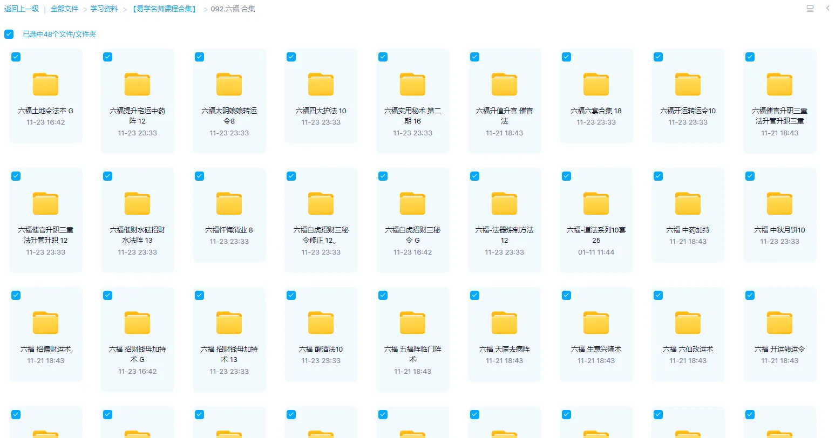Click the 01-11 11:44 date under 六福-道法系列10套
This screenshot has width=835, height=438.
pyautogui.click(x=596, y=252)
